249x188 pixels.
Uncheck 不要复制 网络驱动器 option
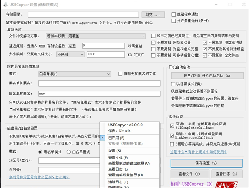point(154,42)
